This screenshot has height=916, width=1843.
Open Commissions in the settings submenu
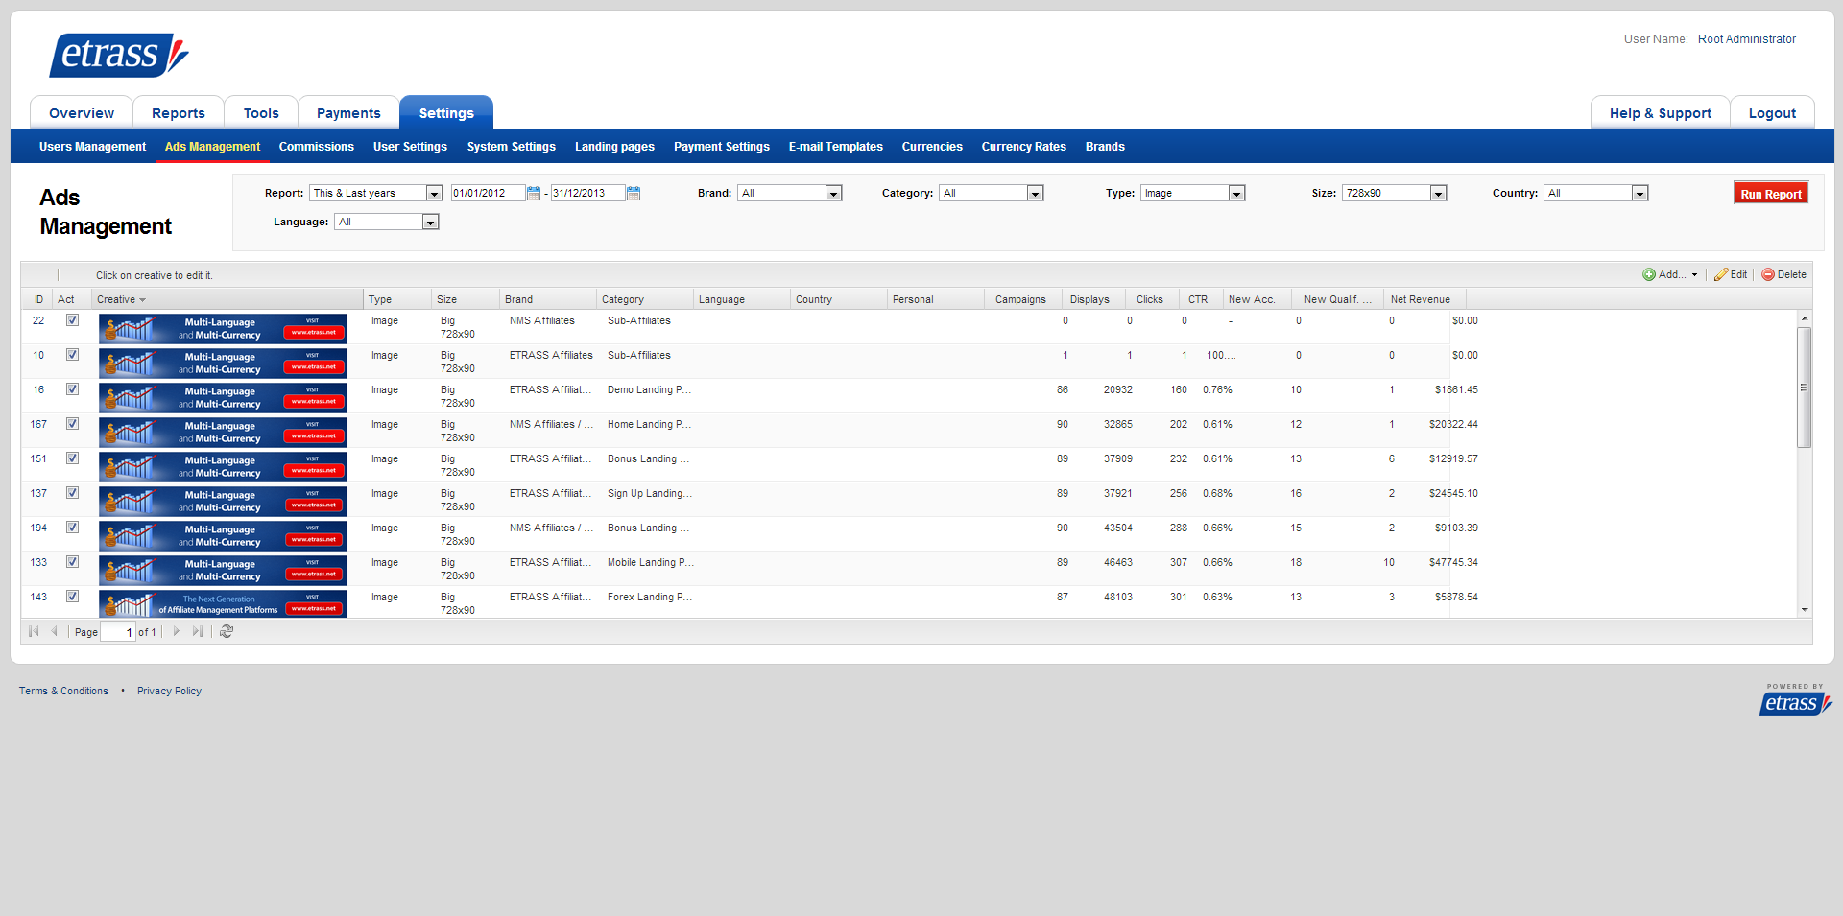(x=316, y=147)
